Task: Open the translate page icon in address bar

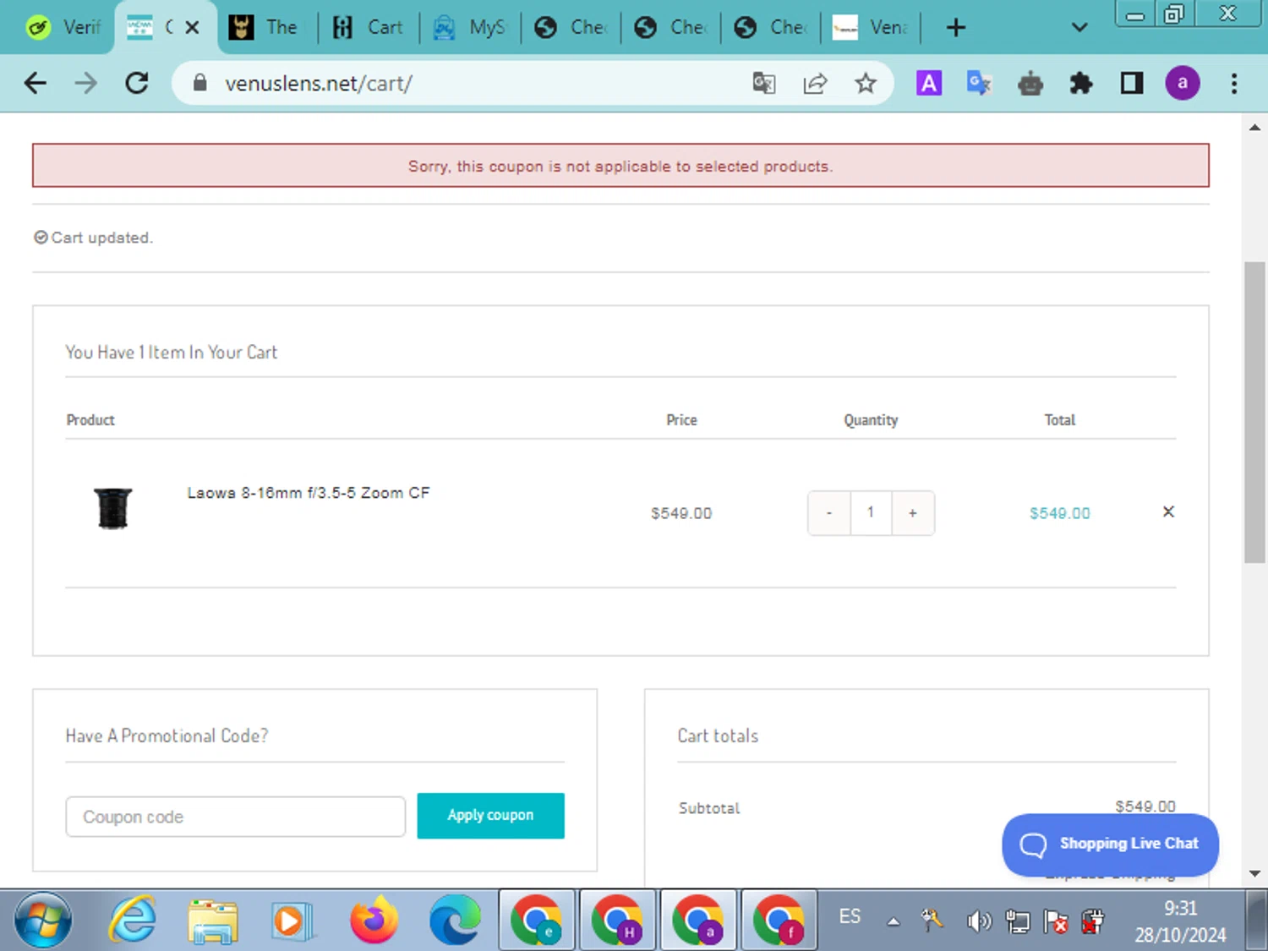Action: click(x=764, y=83)
